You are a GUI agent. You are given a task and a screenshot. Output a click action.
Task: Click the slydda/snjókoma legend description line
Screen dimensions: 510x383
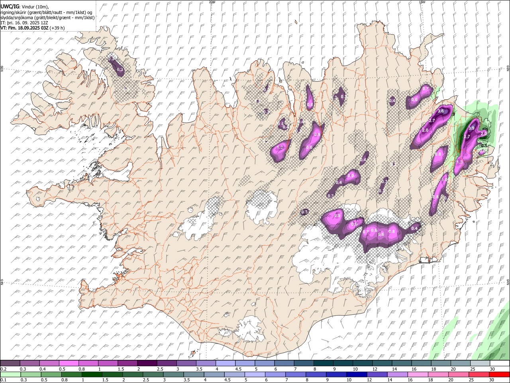(x=47, y=18)
